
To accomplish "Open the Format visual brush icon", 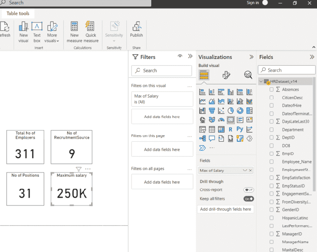I will point(226,75).
